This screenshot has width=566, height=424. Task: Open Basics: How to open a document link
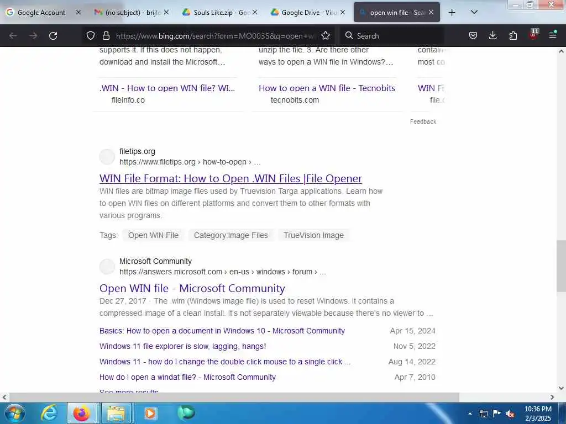[x=222, y=331]
